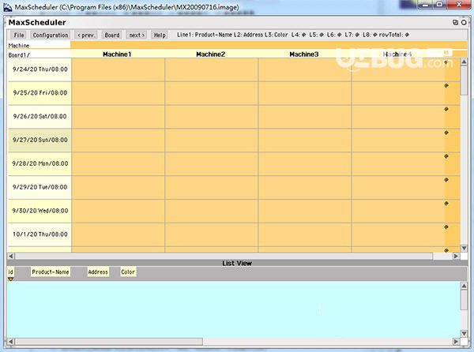Click the Machine label above Board1
The image size is (474, 352).
coord(19,46)
